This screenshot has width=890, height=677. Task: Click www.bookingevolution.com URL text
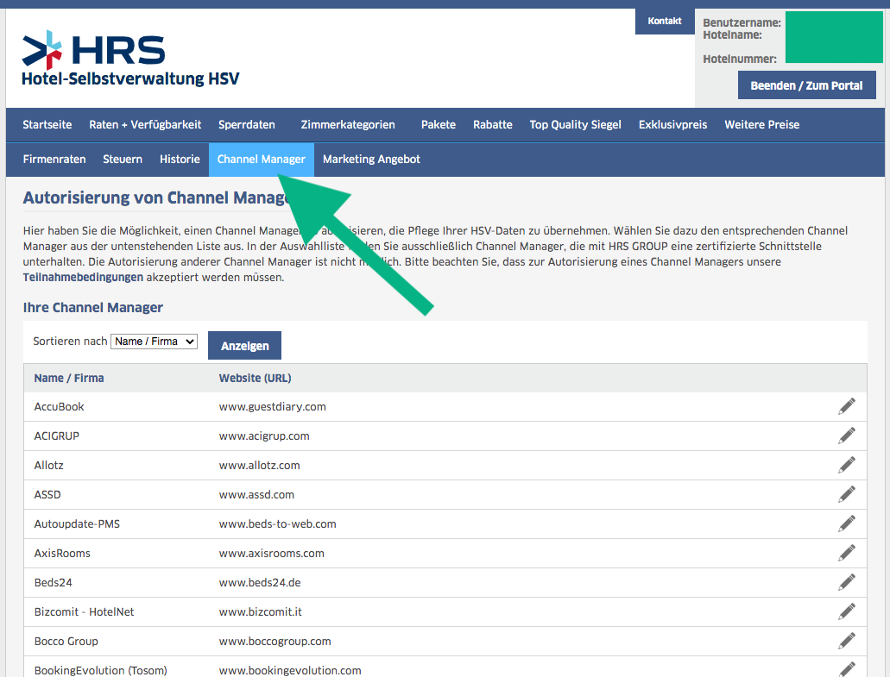[290, 670]
